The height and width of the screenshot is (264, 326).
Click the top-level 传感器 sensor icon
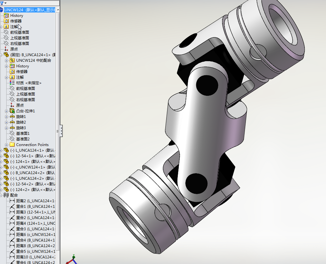7,21
